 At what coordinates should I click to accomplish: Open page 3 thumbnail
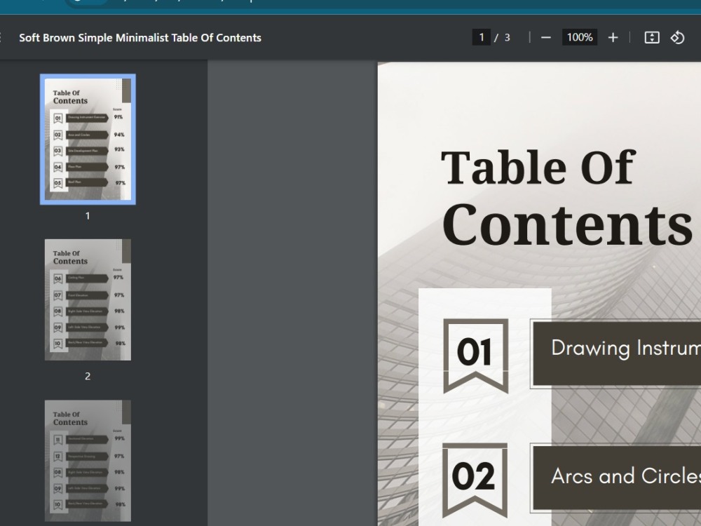pyautogui.click(x=88, y=461)
